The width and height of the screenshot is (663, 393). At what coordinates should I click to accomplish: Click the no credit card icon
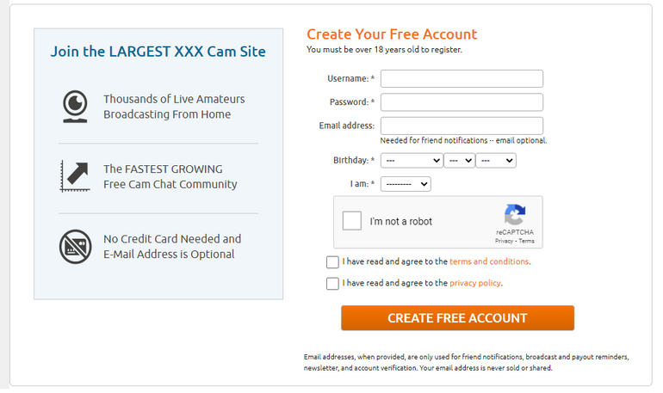[x=75, y=247]
